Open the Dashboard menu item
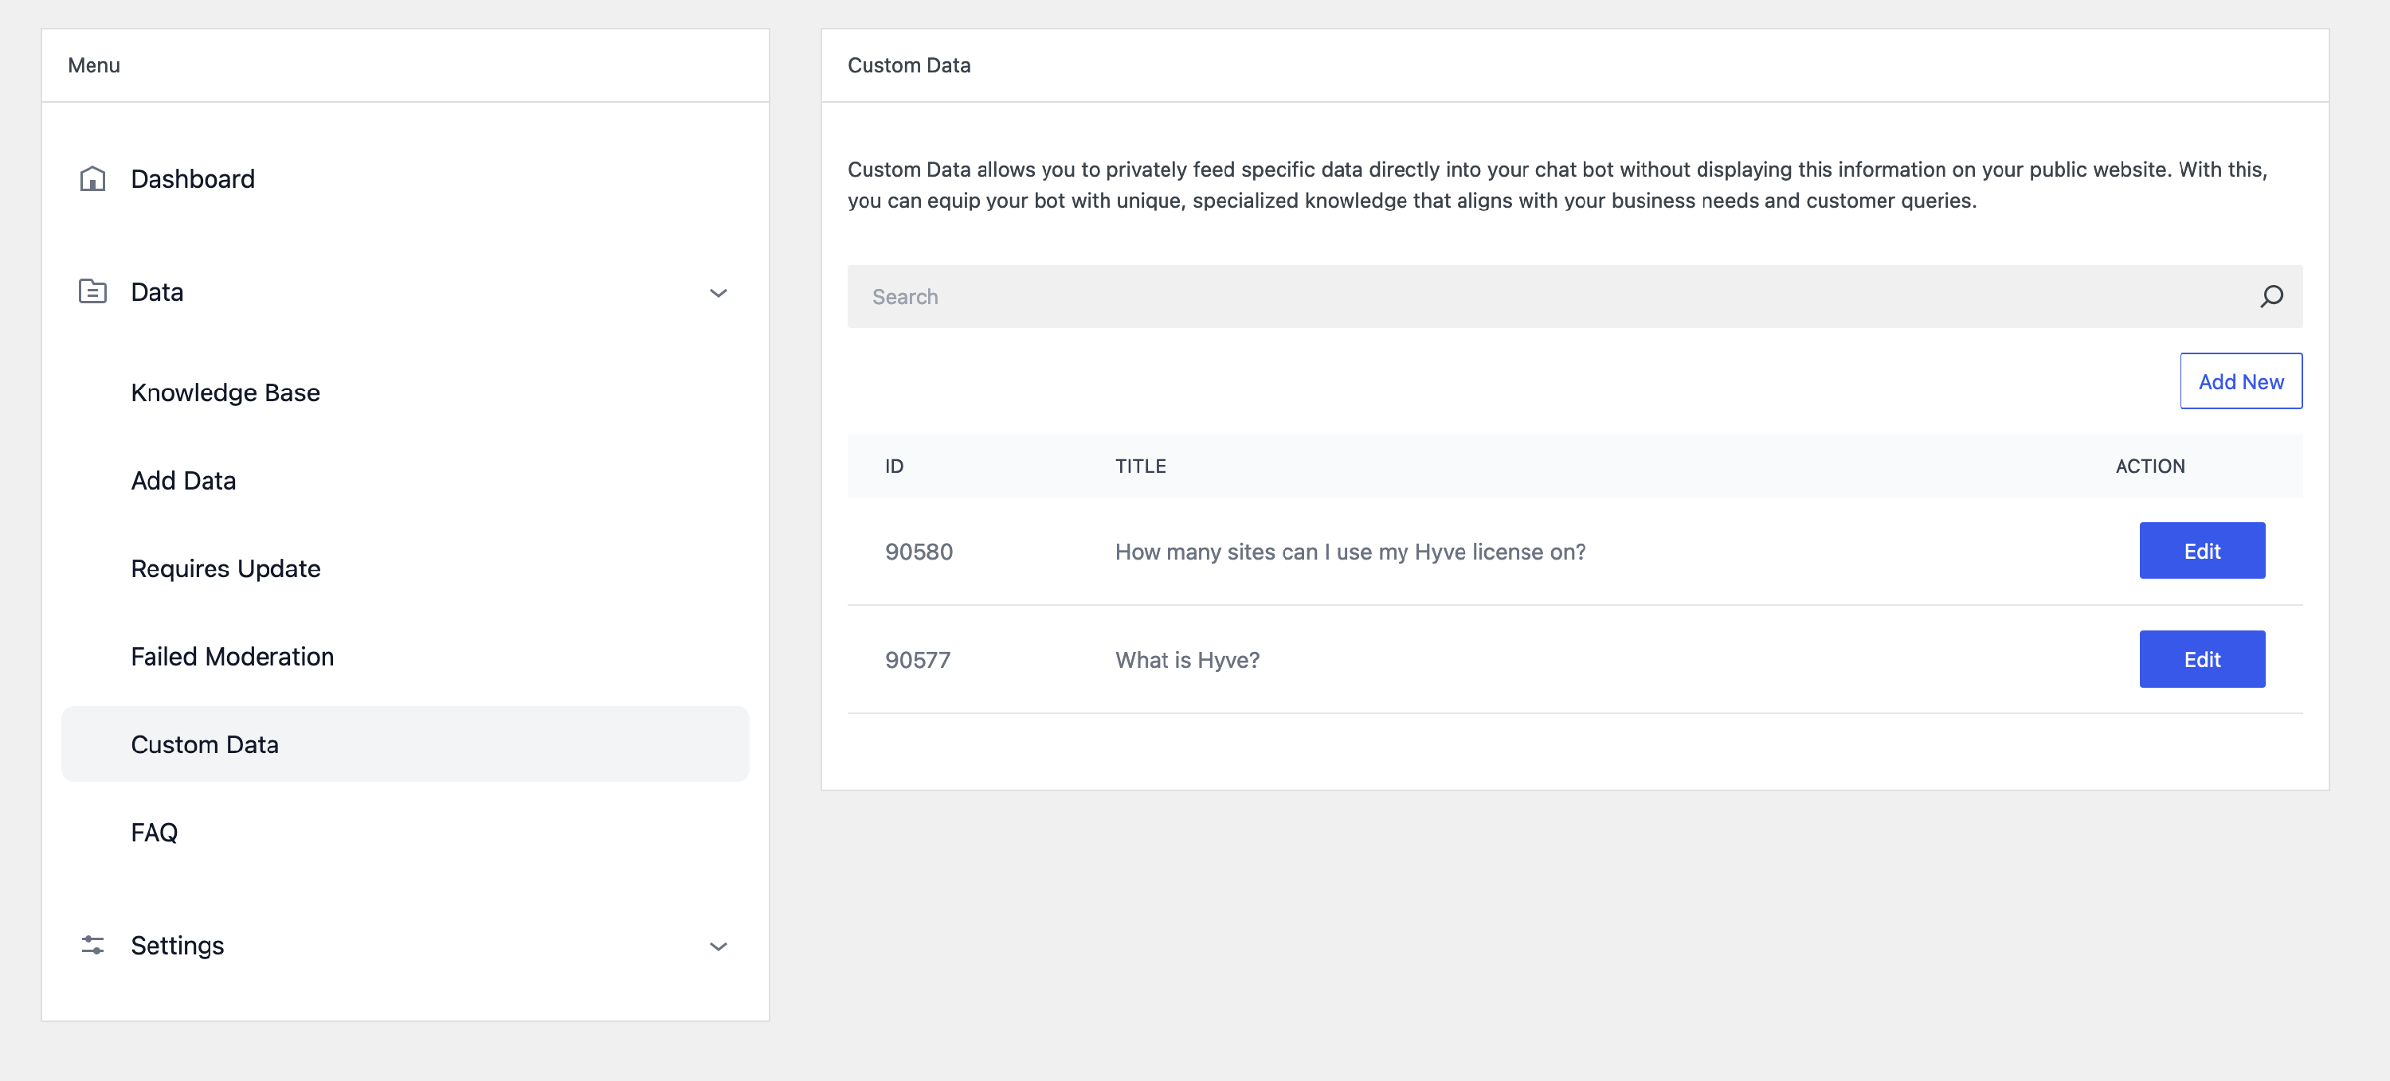 [192, 179]
